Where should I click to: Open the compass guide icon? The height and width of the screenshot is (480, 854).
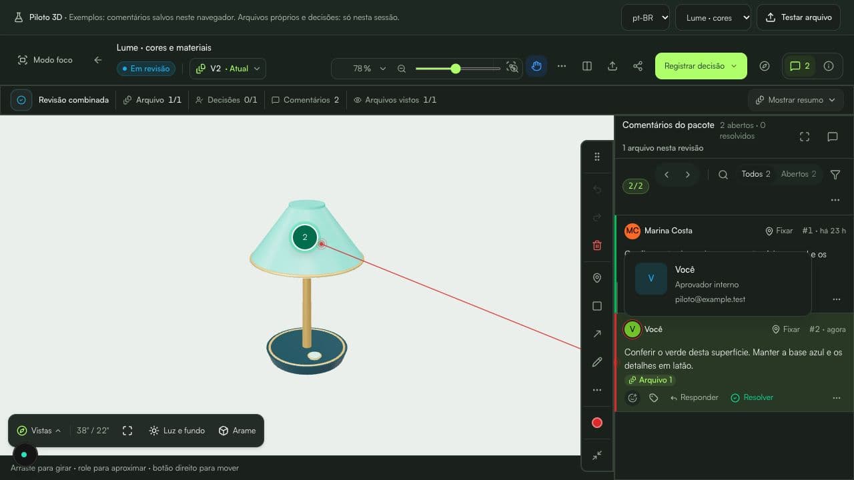765,66
